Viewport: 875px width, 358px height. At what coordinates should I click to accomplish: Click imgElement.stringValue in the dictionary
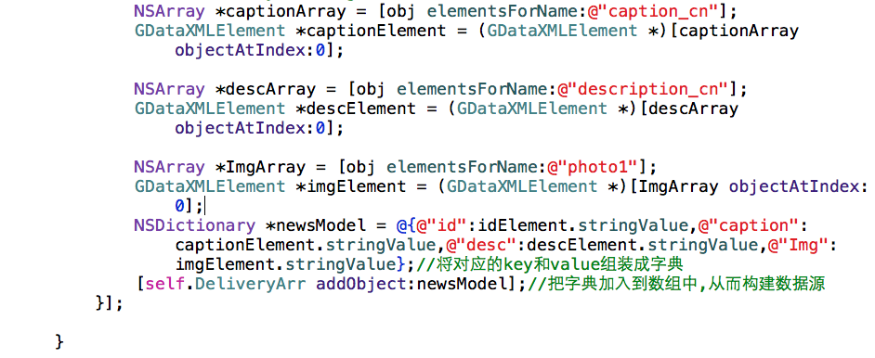(x=285, y=264)
